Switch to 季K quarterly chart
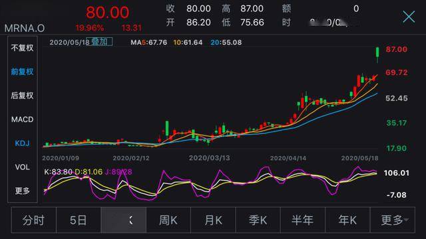 [258, 220]
